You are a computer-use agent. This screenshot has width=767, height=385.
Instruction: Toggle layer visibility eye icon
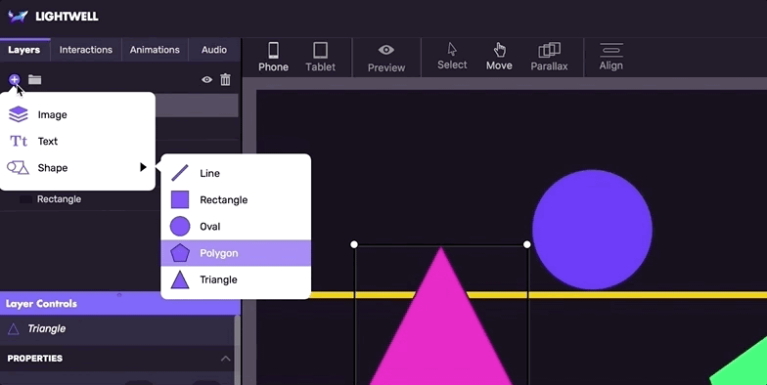(207, 80)
